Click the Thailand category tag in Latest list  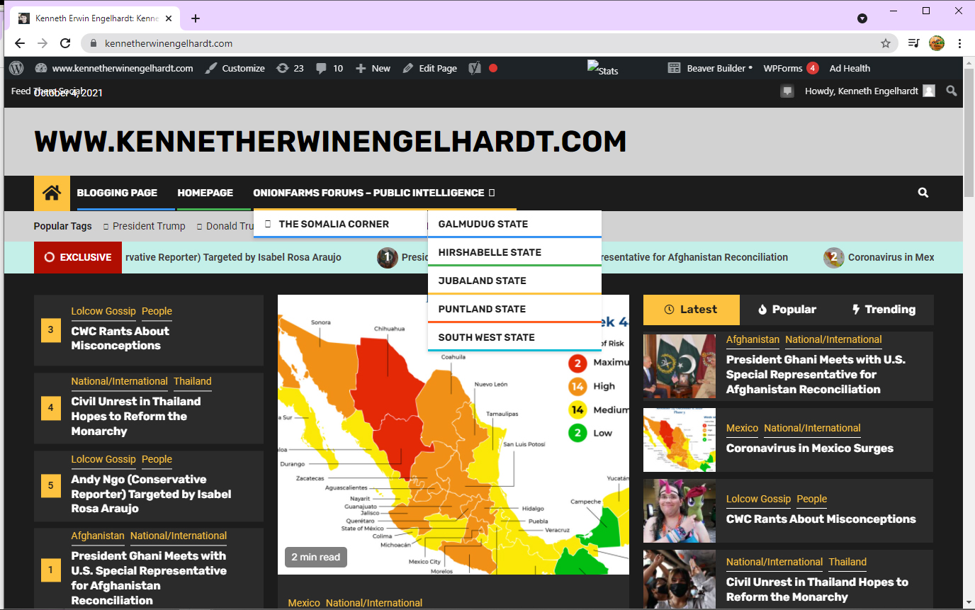click(x=847, y=562)
